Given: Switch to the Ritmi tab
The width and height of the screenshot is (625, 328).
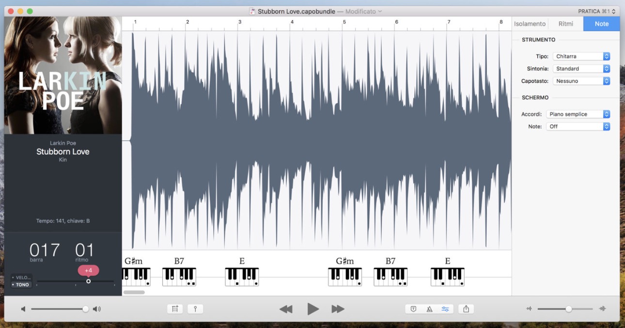Looking at the screenshot, I should click(x=565, y=24).
